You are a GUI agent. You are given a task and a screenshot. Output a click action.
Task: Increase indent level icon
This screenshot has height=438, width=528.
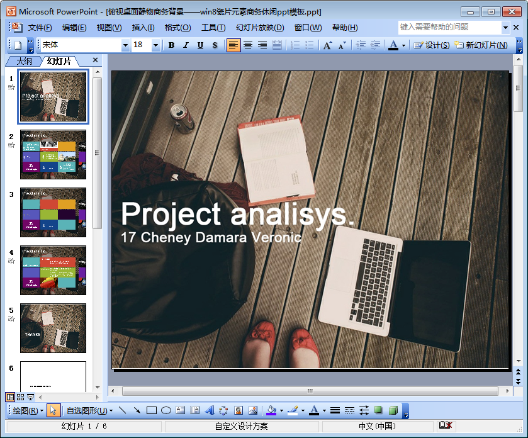pos(375,45)
